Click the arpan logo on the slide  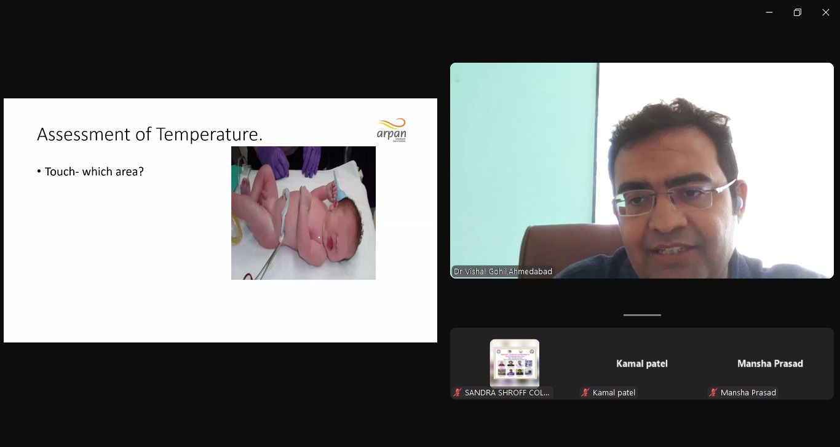pos(392,130)
